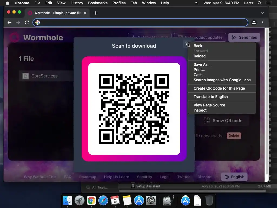Open the FAQ footer link
The height and width of the screenshot is (208, 277).
68,177
